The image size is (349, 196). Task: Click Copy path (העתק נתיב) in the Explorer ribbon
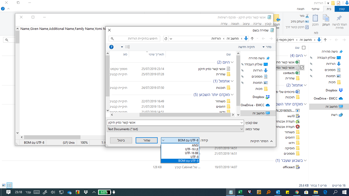click(300, 21)
